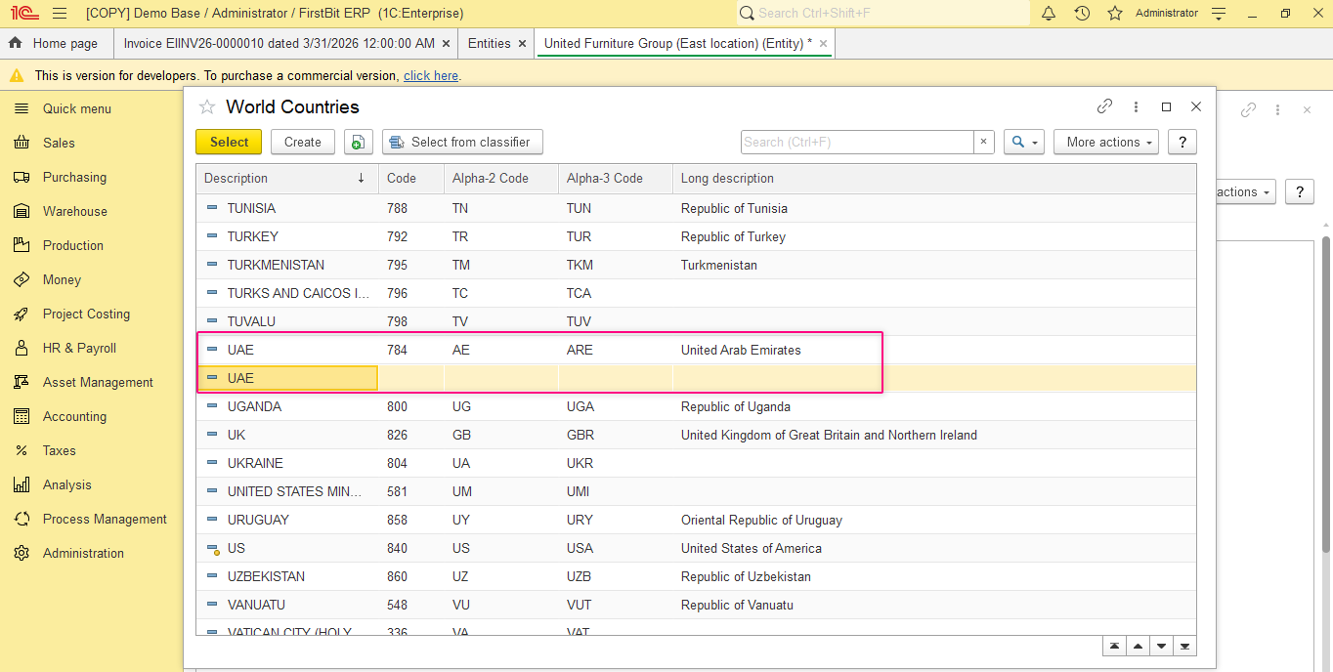Open the HR & Payroll section
1333x672 pixels.
pos(79,348)
